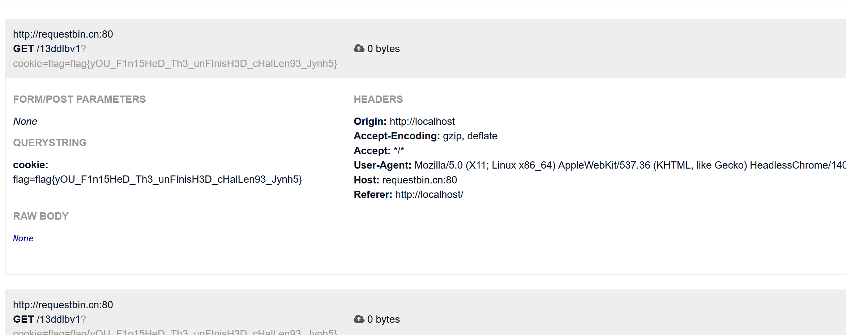Click the RAW BODY section heading

pos(41,216)
